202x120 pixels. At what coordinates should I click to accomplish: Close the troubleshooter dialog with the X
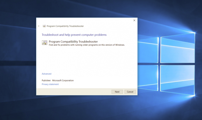[134, 21]
